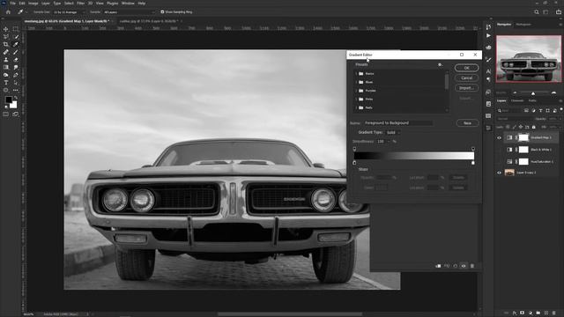Click Cancel in Gradient Editor

coord(466,77)
